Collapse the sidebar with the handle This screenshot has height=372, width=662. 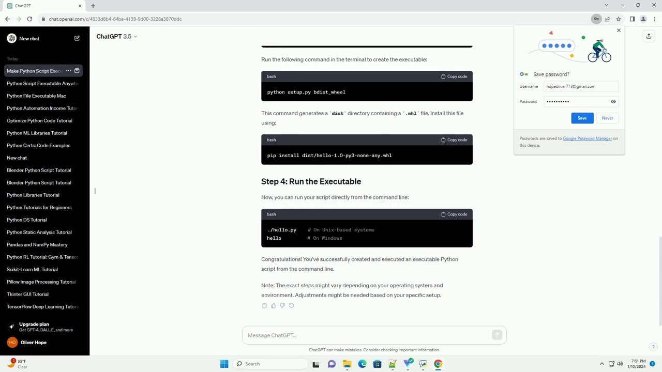point(95,191)
